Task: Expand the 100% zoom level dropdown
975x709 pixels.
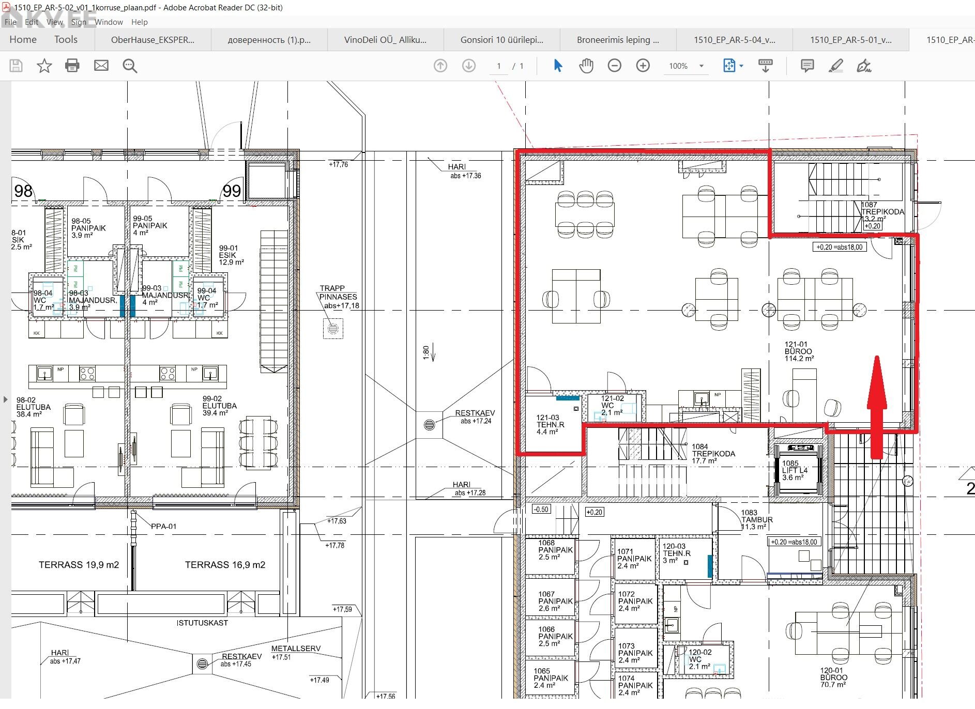Action: (x=702, y=66)
